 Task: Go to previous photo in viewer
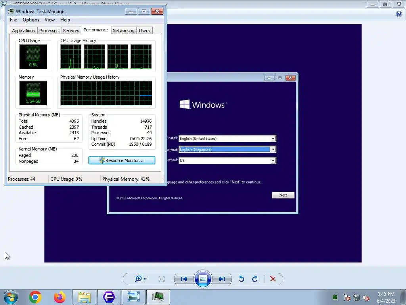(184, 279)
